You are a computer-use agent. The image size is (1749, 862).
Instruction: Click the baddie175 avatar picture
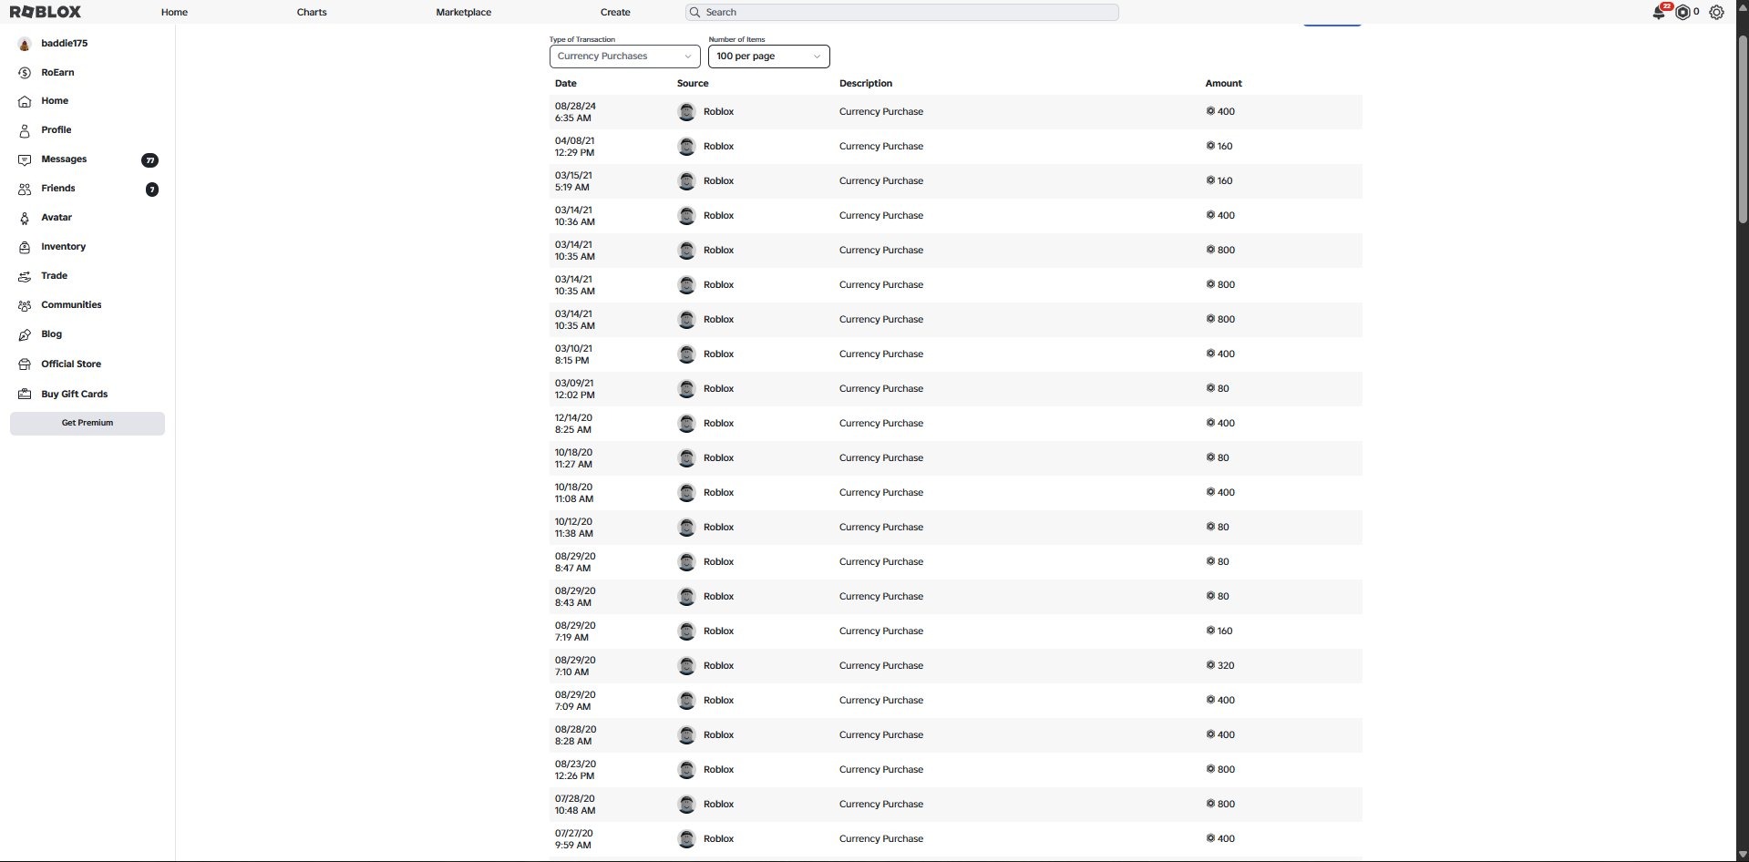25,44
